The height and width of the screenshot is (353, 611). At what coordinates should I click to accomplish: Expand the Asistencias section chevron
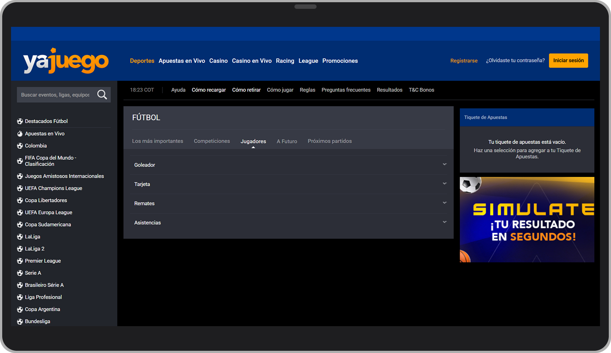pyautogui.click(x=445, y=222)
